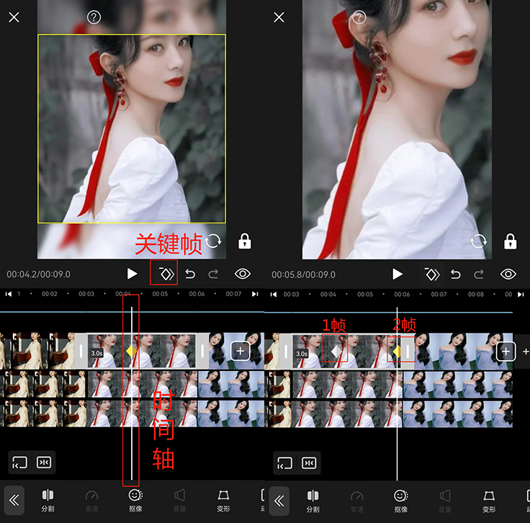Select 音量 volume tool in left toolbar
Screen dimensions: 530x523
(x=179, y=501)
